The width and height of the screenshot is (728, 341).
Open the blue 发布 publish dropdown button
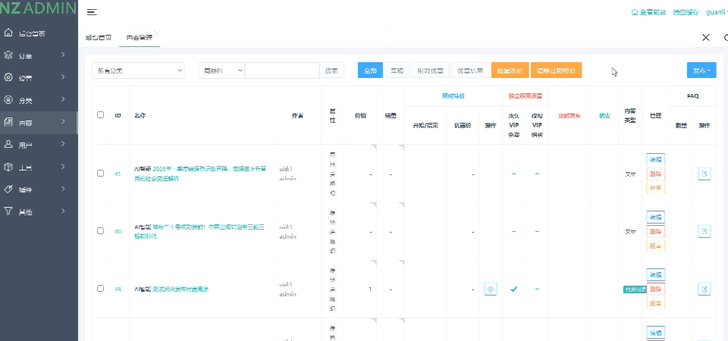coord(701,70)
